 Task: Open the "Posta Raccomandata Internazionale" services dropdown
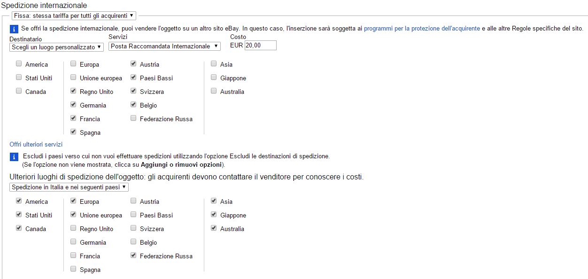(164, 46)
